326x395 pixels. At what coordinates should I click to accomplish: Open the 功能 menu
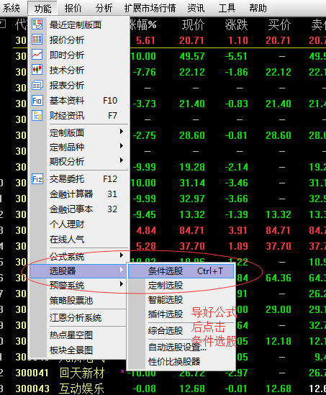click(42, 8)
